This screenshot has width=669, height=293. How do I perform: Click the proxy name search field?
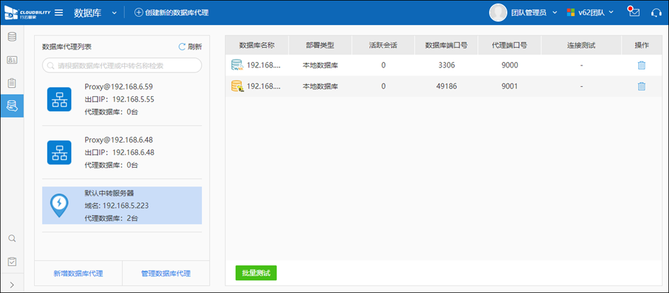click(122, 65)
